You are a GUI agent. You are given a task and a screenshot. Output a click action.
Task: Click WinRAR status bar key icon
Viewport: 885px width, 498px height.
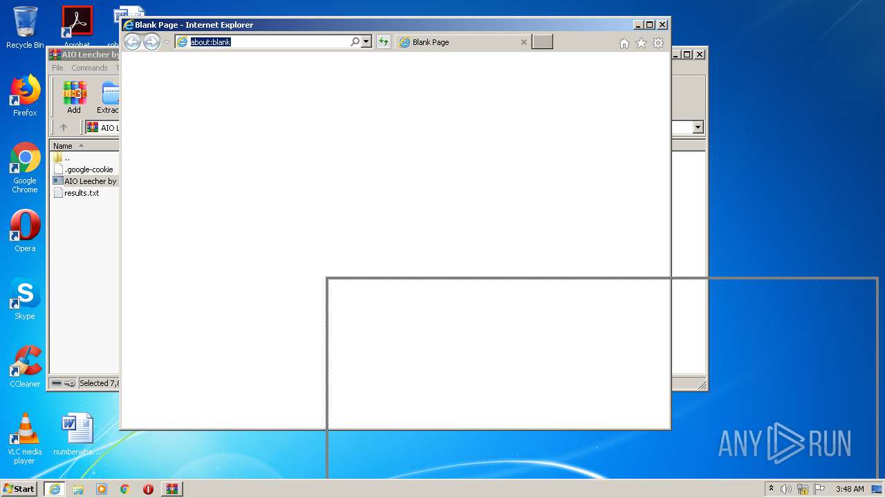pos(70,383)
